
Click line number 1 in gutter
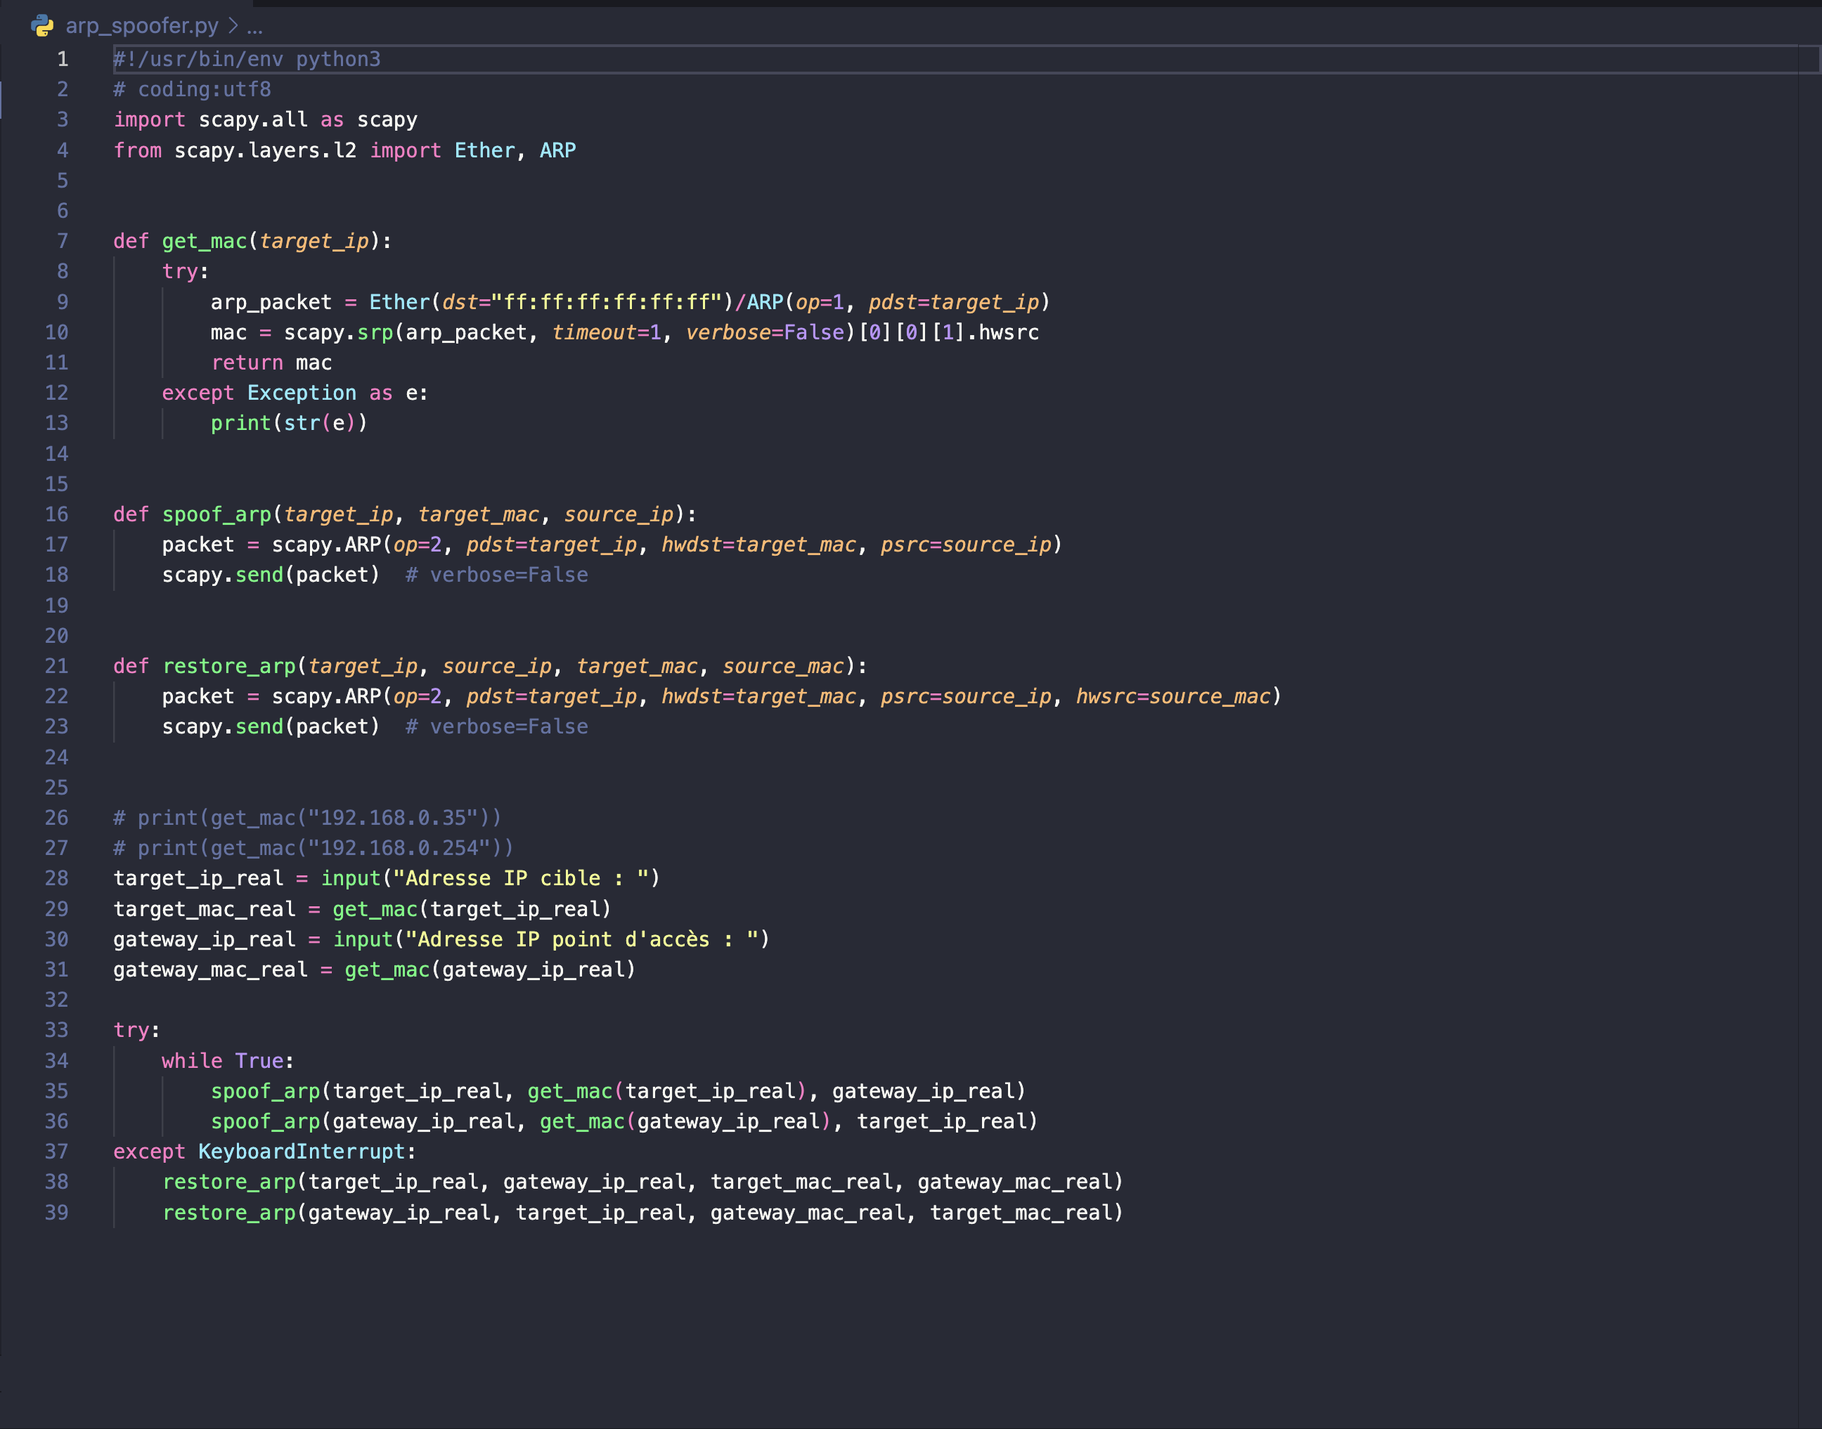point(63,60)
